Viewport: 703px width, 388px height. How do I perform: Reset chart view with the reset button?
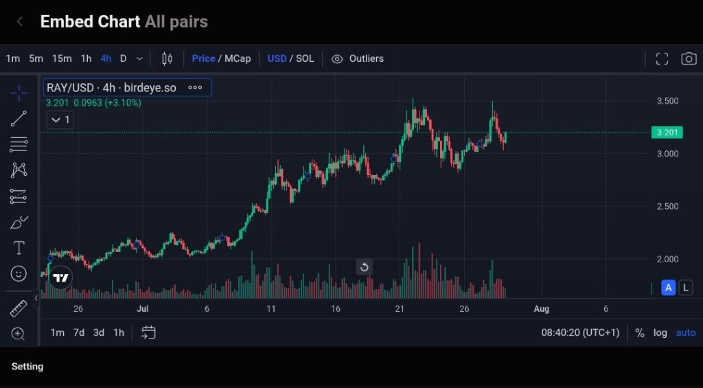click(365, 267)
